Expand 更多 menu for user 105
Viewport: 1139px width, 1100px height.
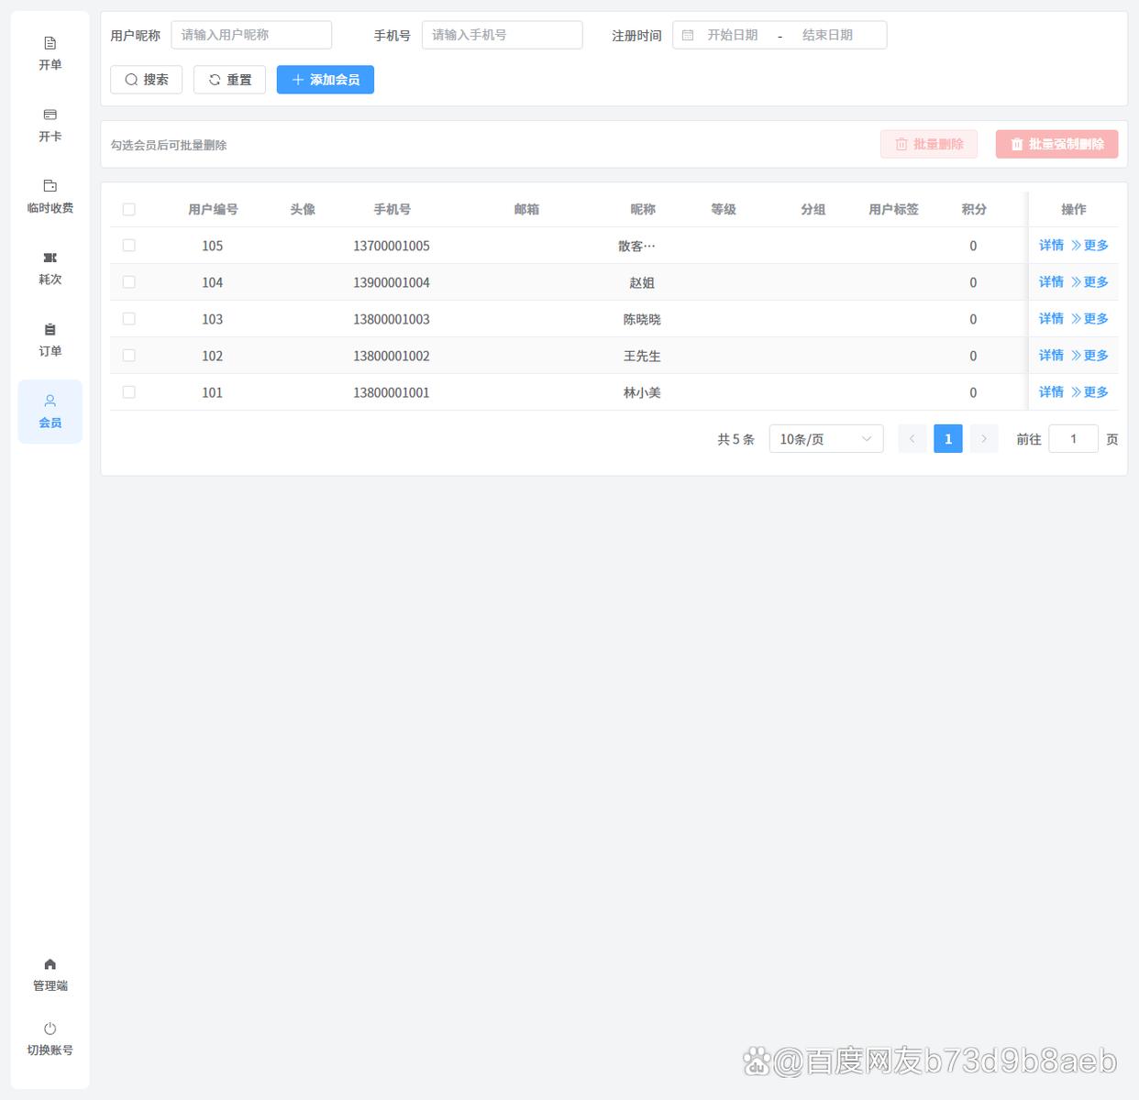click(1089, 246)
